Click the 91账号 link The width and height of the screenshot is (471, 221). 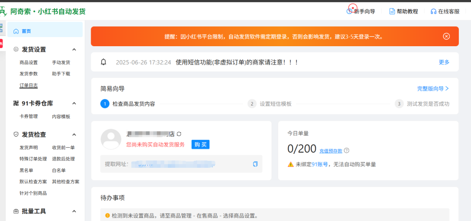[x=320, y=164]
